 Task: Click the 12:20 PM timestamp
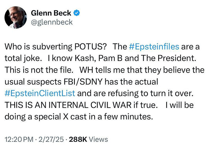pyautogui.click(x=19, y=139)
